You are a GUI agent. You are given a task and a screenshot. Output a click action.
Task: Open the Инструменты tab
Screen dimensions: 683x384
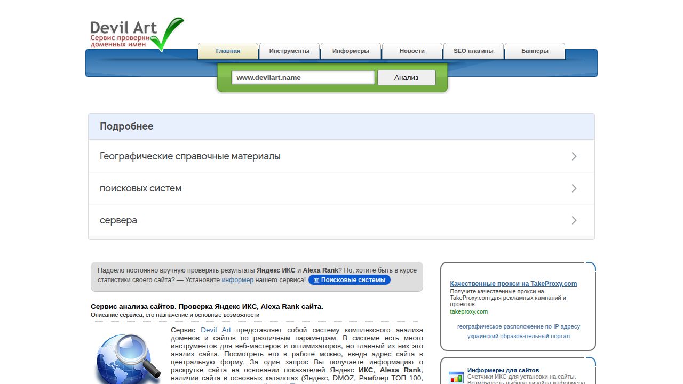coord(289,51)
